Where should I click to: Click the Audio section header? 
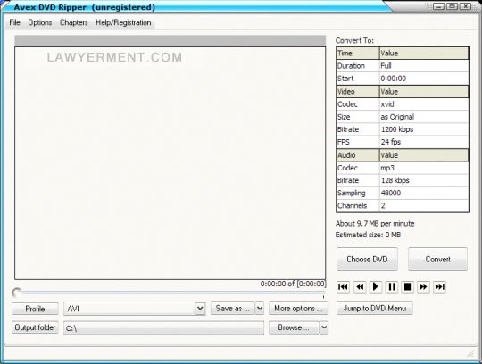(358, 155)
